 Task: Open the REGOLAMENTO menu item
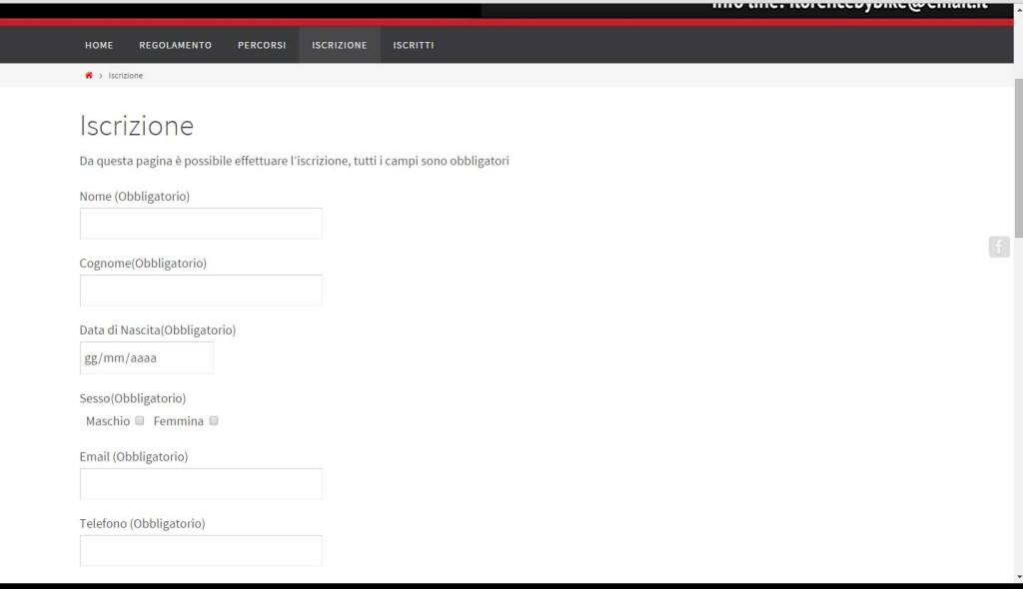pyautogui.click(x=176, y=45)
